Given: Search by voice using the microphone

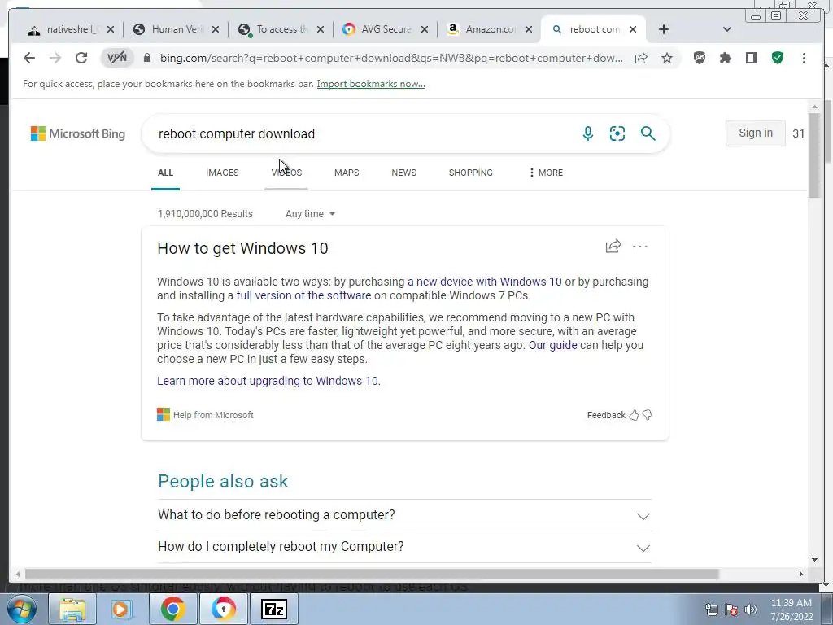Looking at the screenshot, I should [588, 133].
